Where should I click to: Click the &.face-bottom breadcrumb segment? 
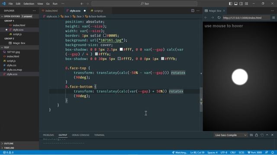click(x=95, y=16)
